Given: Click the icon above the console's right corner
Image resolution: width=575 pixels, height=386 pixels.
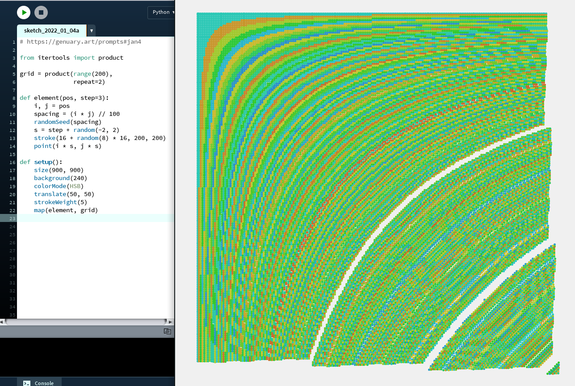Looking at the screenshot, I should coord(167,331).
